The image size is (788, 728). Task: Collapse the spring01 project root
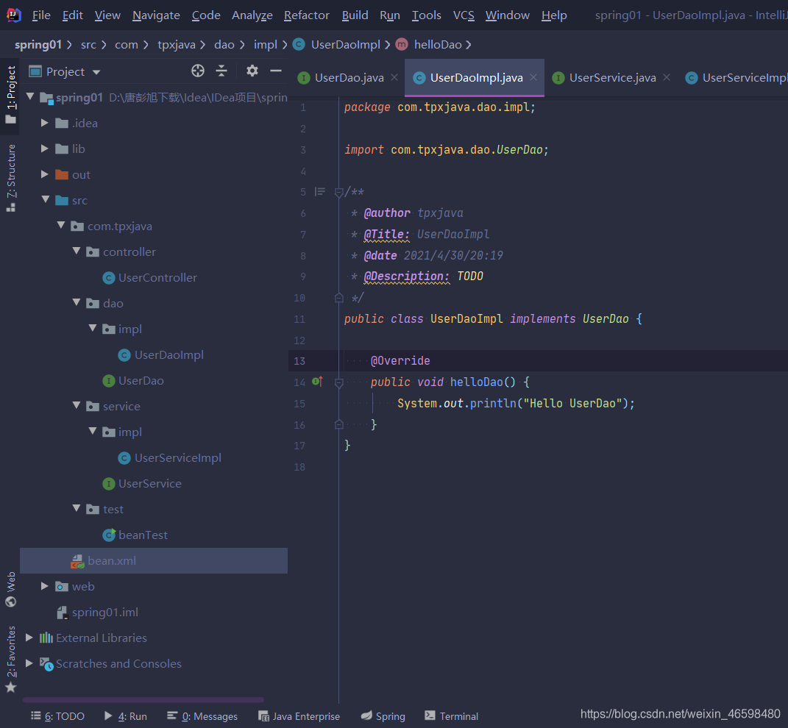click(x=30, y=96)
